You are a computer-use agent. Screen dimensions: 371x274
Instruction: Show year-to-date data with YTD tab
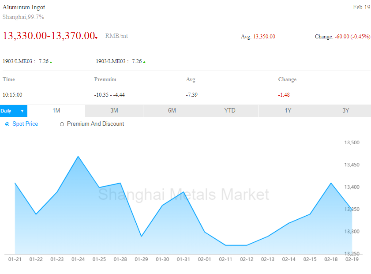[229, 111]
